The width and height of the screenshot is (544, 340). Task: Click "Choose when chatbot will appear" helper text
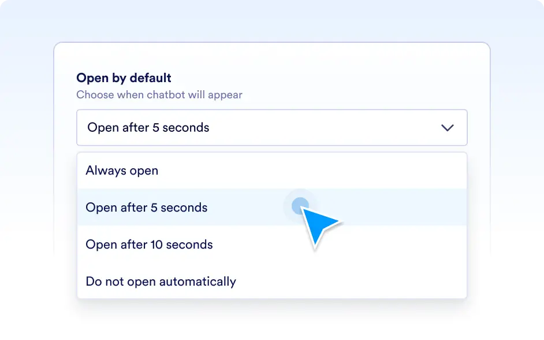(x=159, y=94)
